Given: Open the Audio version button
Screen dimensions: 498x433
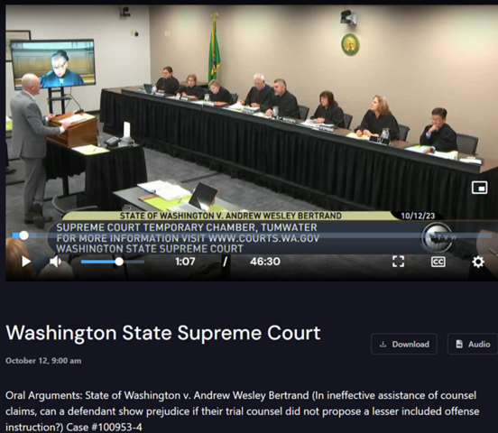Looking at the screenshot, I should [473, 344].
